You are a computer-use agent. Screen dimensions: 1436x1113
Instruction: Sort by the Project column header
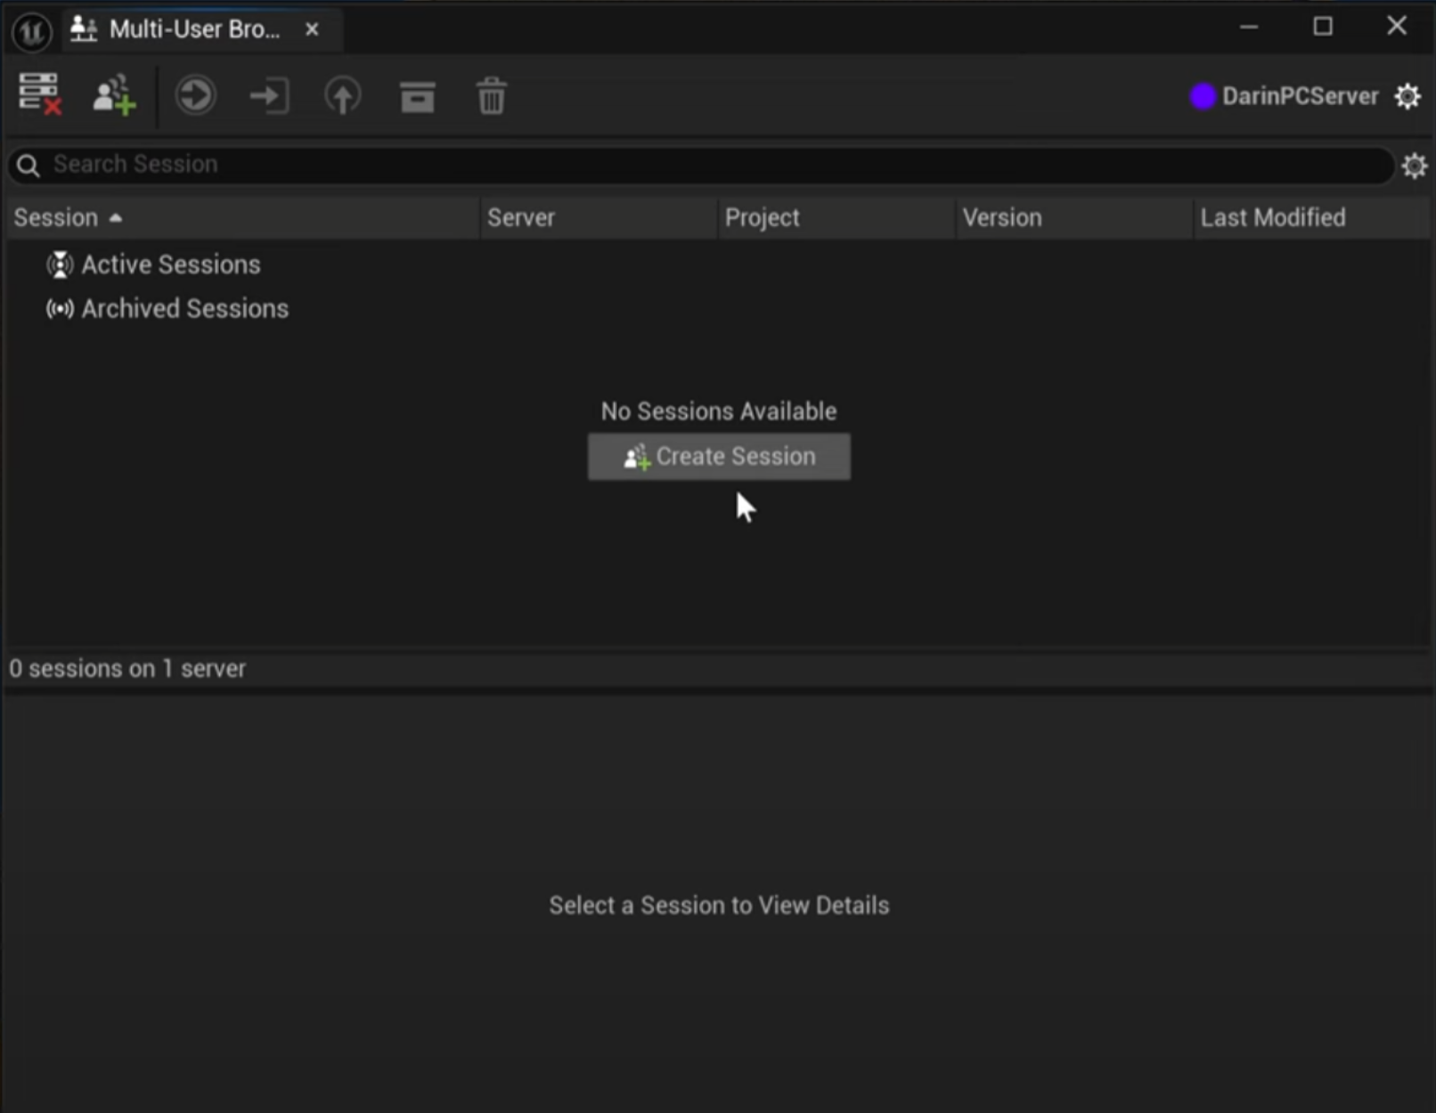click(x=836, y=218)
